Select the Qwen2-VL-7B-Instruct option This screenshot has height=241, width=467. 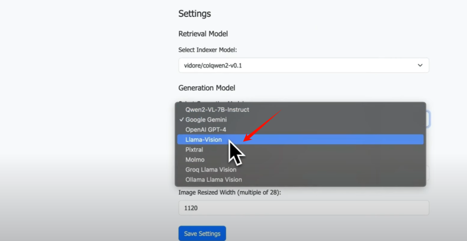point(217,110)
